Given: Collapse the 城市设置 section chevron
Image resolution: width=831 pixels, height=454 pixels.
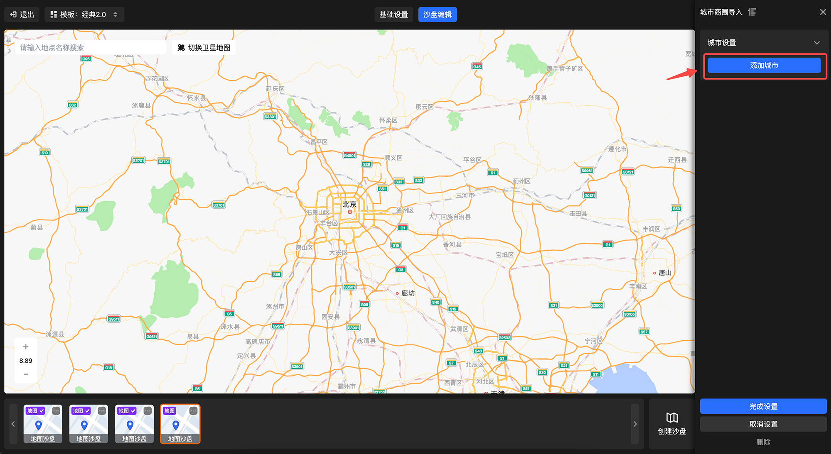Looking at the screenshot, I should pyautogui.click(x=816, y=43).
